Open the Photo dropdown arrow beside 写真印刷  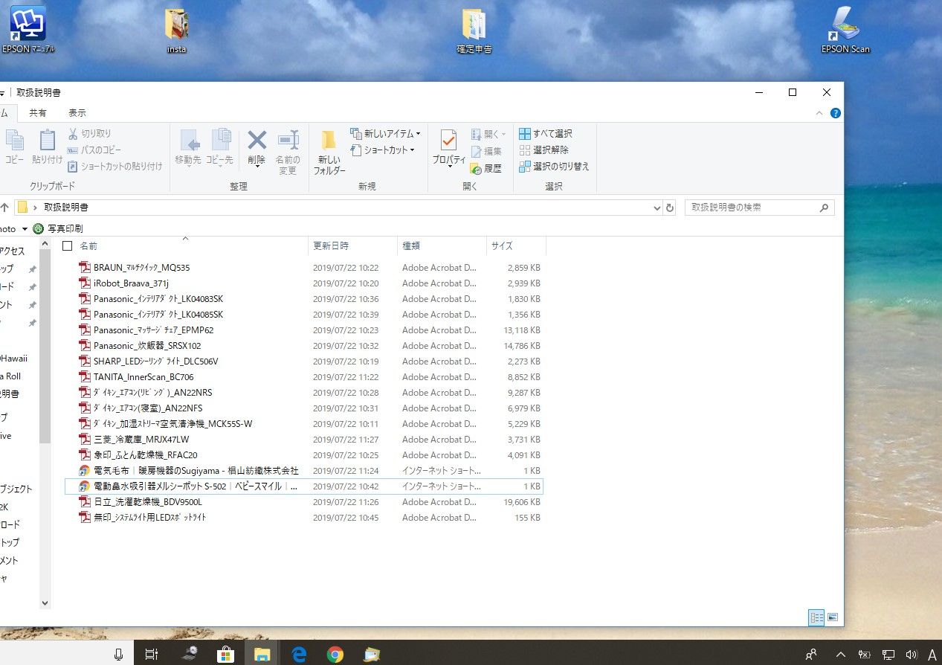25,229
